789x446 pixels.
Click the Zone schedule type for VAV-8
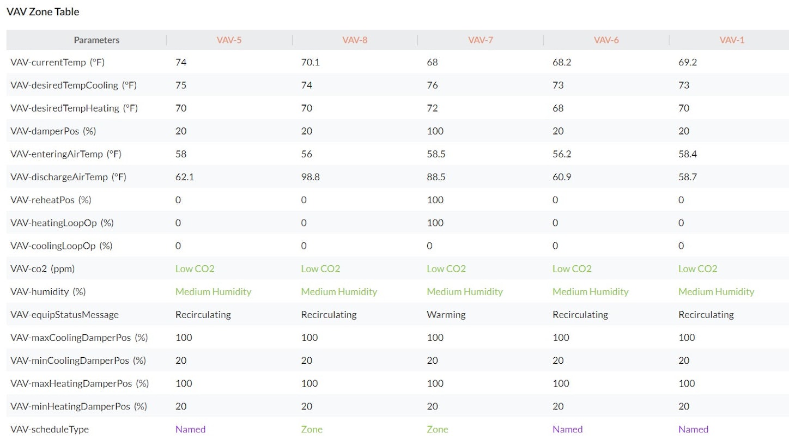pyautogui.click(x=312, y=429)
